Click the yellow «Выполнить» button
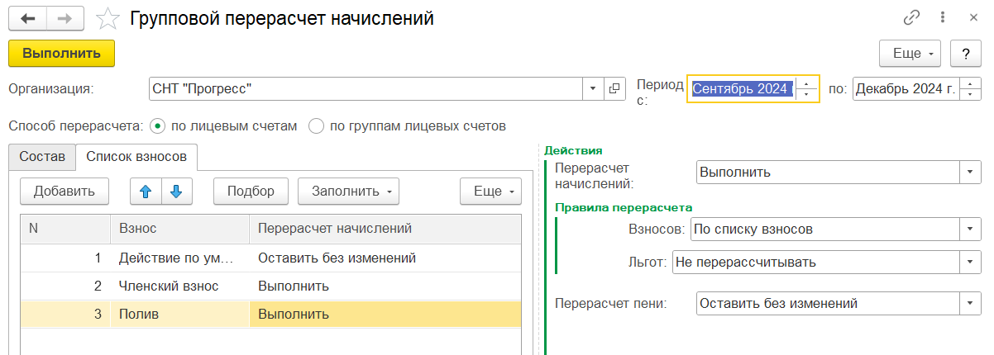This screenshot has height=355, width=994. pos(62,53)
